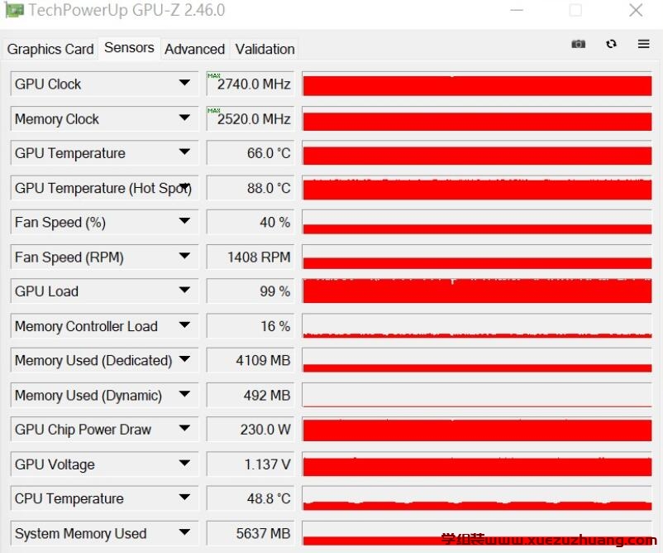
Task: Click the refresh sensors icon
Action: [611, 44]
